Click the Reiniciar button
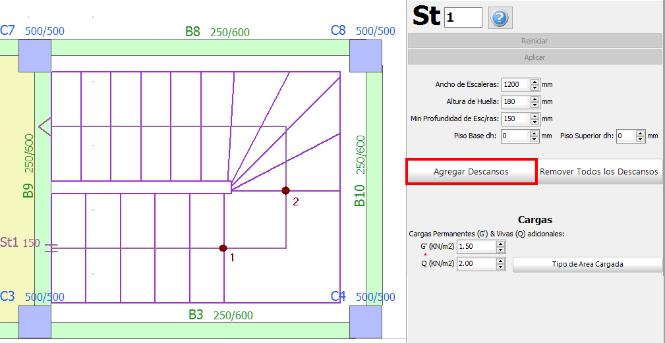This screenshot has height=343, width=665. [535, 41]
